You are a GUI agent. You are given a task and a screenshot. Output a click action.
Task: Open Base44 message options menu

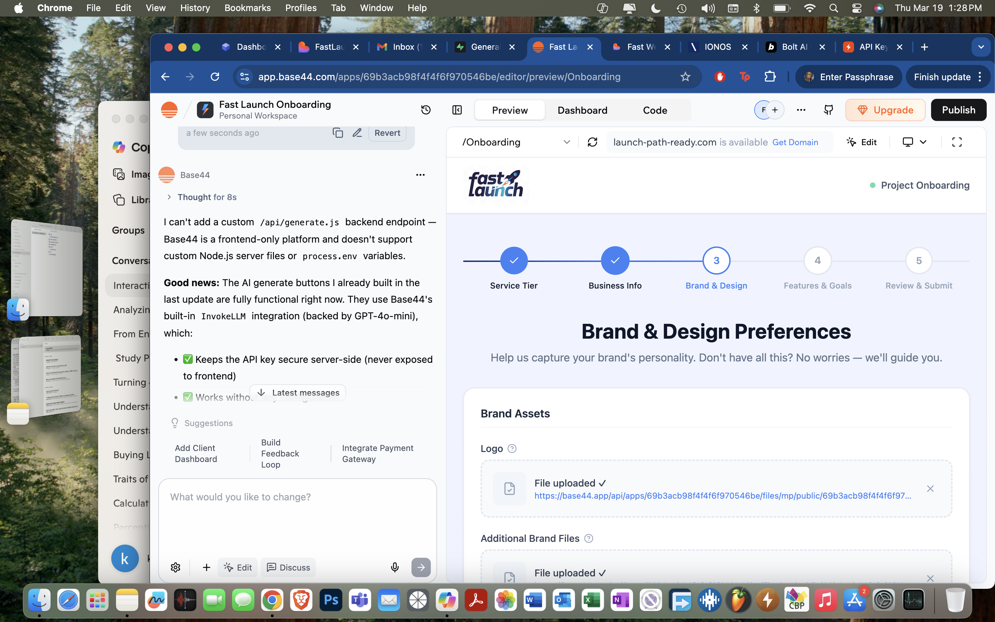click(420, 175)
